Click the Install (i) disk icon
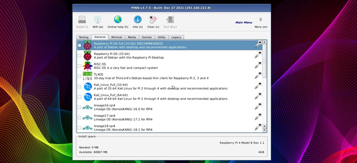Image resolution: width=357 pixels, height=163 pixels. coord(82,20)
